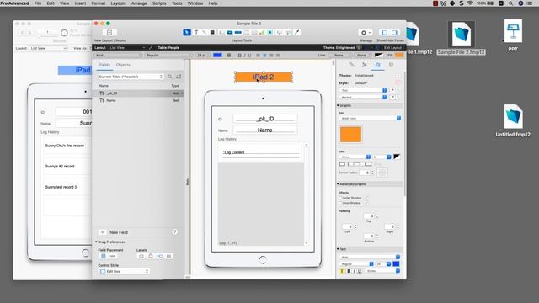Collapse the Graphic section in Inspector
Screen dimensions: 539x303
click(338, 105)
